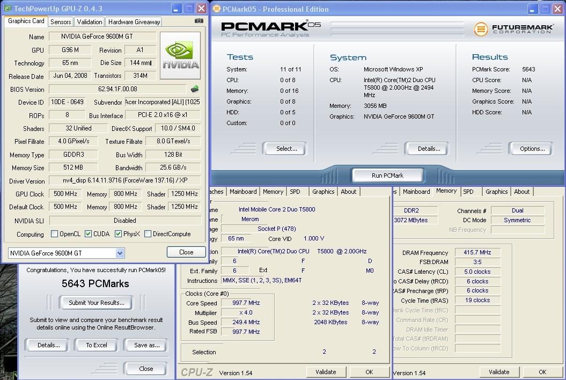Close the PCMark05 window with X

[558, 9]
